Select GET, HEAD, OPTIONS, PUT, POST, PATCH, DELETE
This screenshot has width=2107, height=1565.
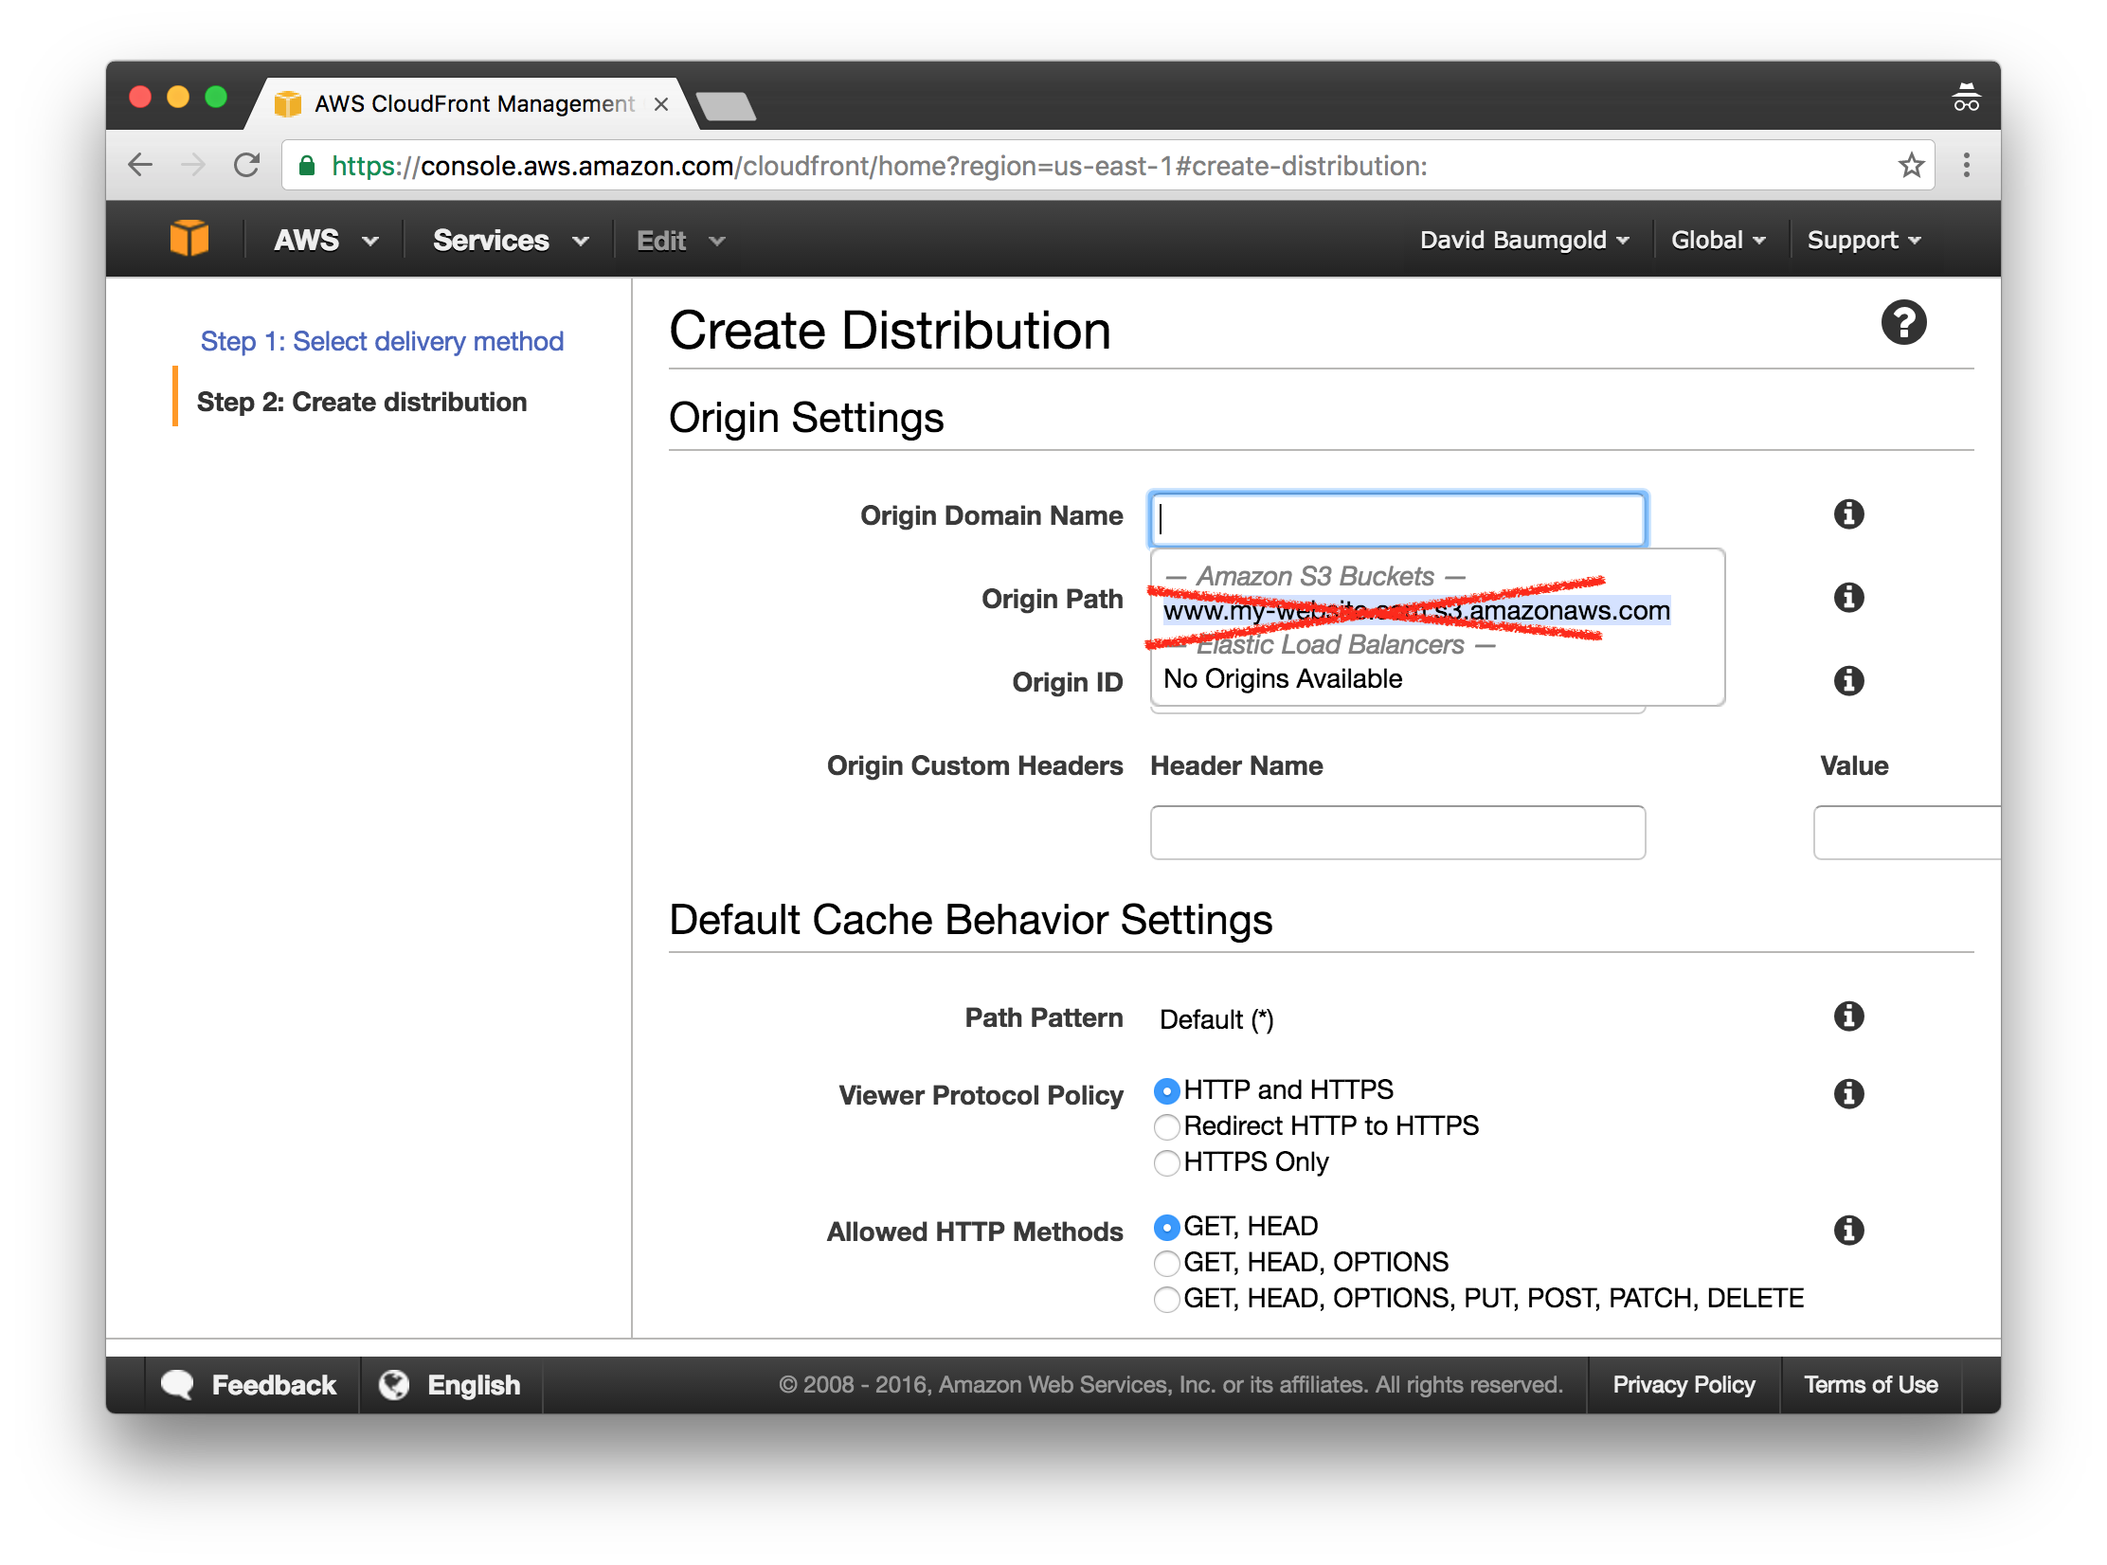pyautogui.click(x=1167, y=1300)
